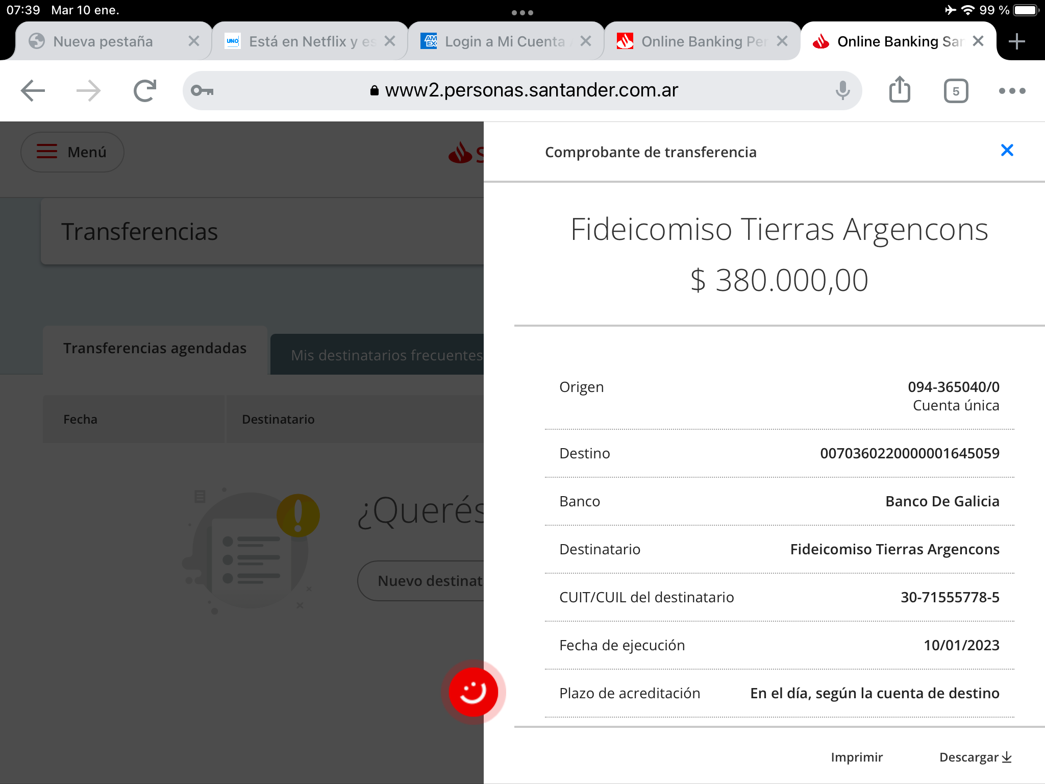Go back with the browser back arrow
This screenshot has height=784, width=1045.
(x=33, y=91)
